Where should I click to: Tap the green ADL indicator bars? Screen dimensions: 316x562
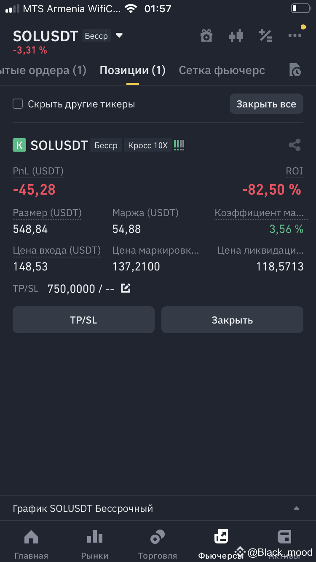[x=179, y=145]
